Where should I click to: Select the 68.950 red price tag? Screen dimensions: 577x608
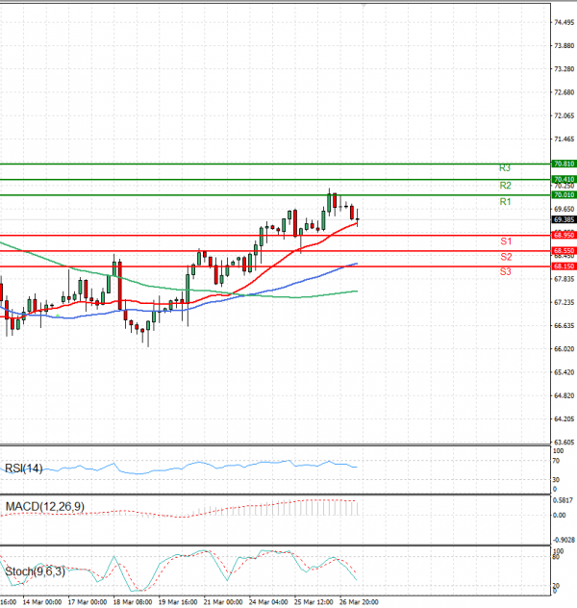tap(564, 235)
